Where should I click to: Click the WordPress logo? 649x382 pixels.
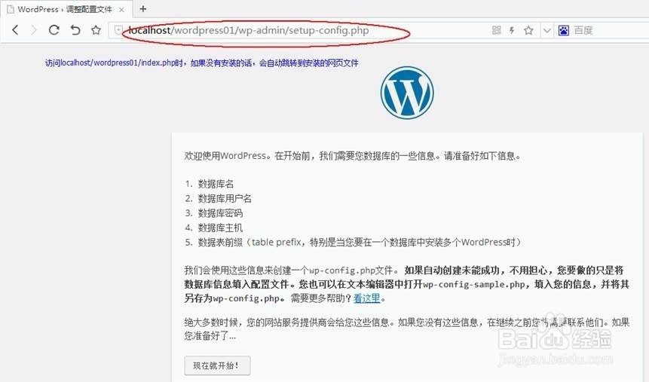tap(407, 93)
